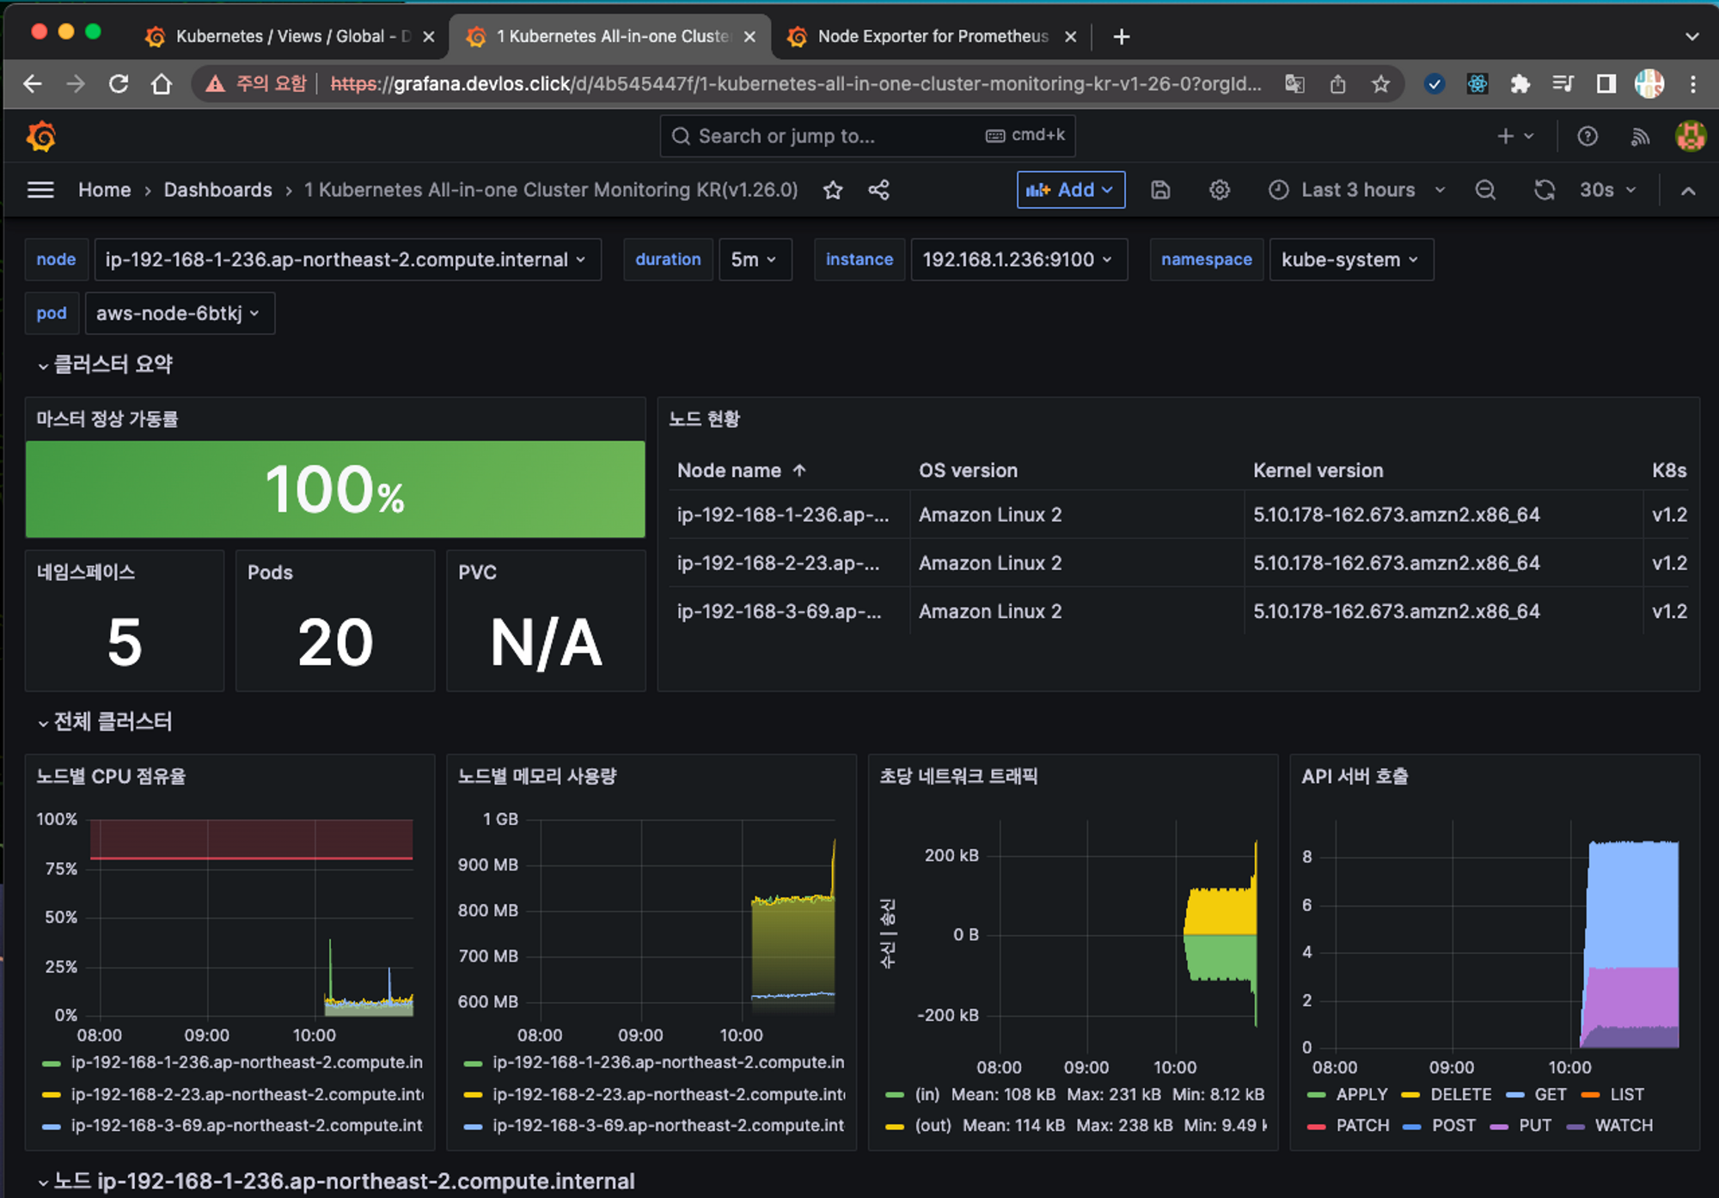
Task: Switch to Node Exporter for Prometheus tab
Action: [x=932, y=36]
